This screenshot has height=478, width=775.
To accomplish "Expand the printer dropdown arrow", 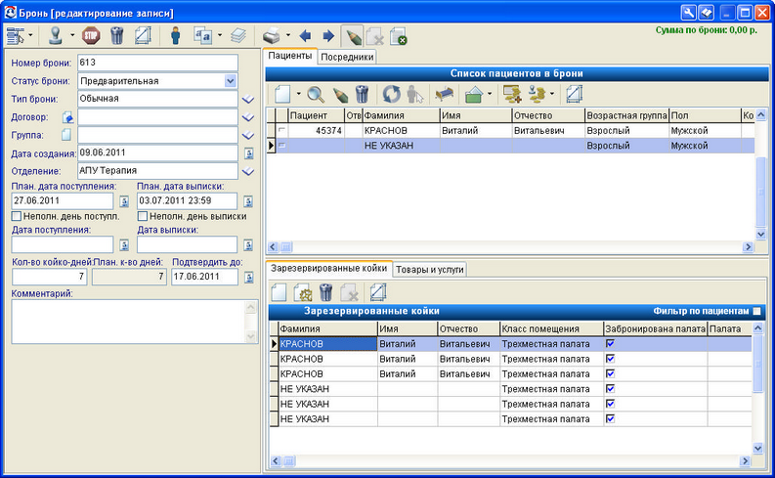I will tap(287, 35).
